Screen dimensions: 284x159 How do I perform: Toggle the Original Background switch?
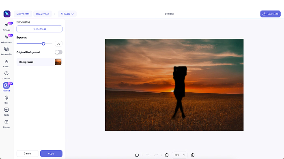click(58, 52)
